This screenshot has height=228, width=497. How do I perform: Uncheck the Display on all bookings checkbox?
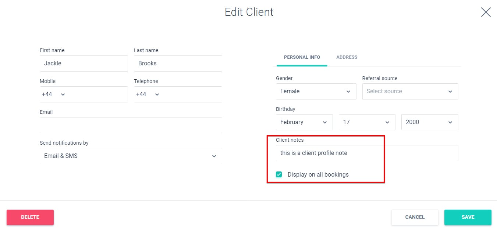(x=279, y=174)
